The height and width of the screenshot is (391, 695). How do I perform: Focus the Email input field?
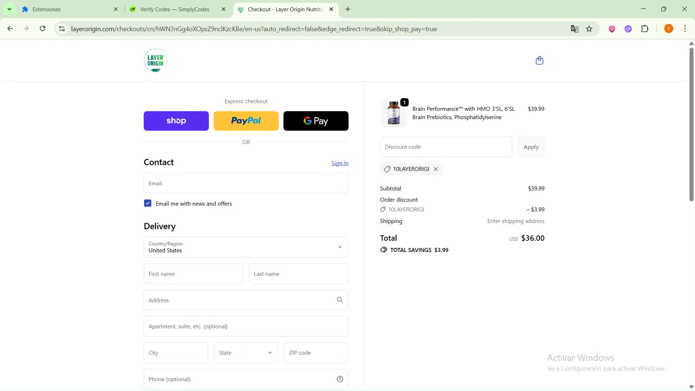tap(246, 183)
